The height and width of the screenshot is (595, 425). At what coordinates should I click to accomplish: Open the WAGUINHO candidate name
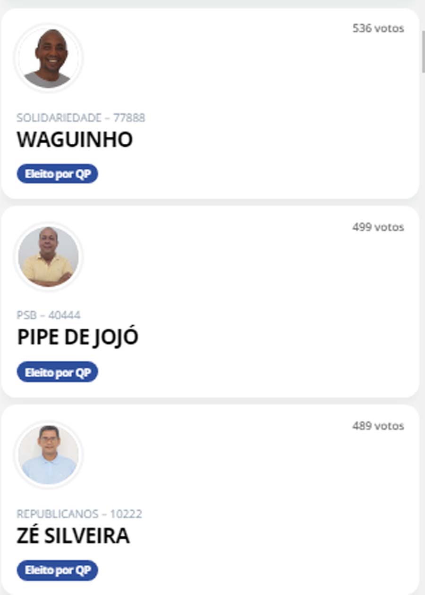tap(75, 140)
